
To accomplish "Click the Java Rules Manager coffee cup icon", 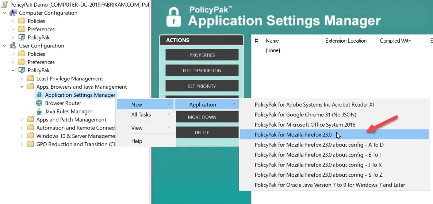I will pos(39,112).
